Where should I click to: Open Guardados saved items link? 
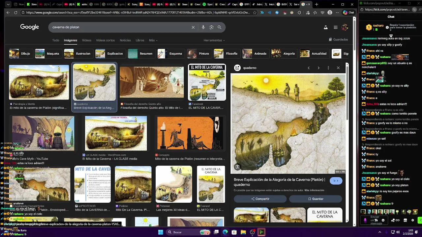338,39
